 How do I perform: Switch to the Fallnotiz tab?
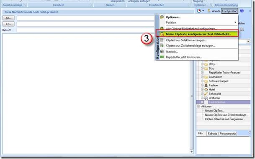pyautogui.click(x=212, y=134)
